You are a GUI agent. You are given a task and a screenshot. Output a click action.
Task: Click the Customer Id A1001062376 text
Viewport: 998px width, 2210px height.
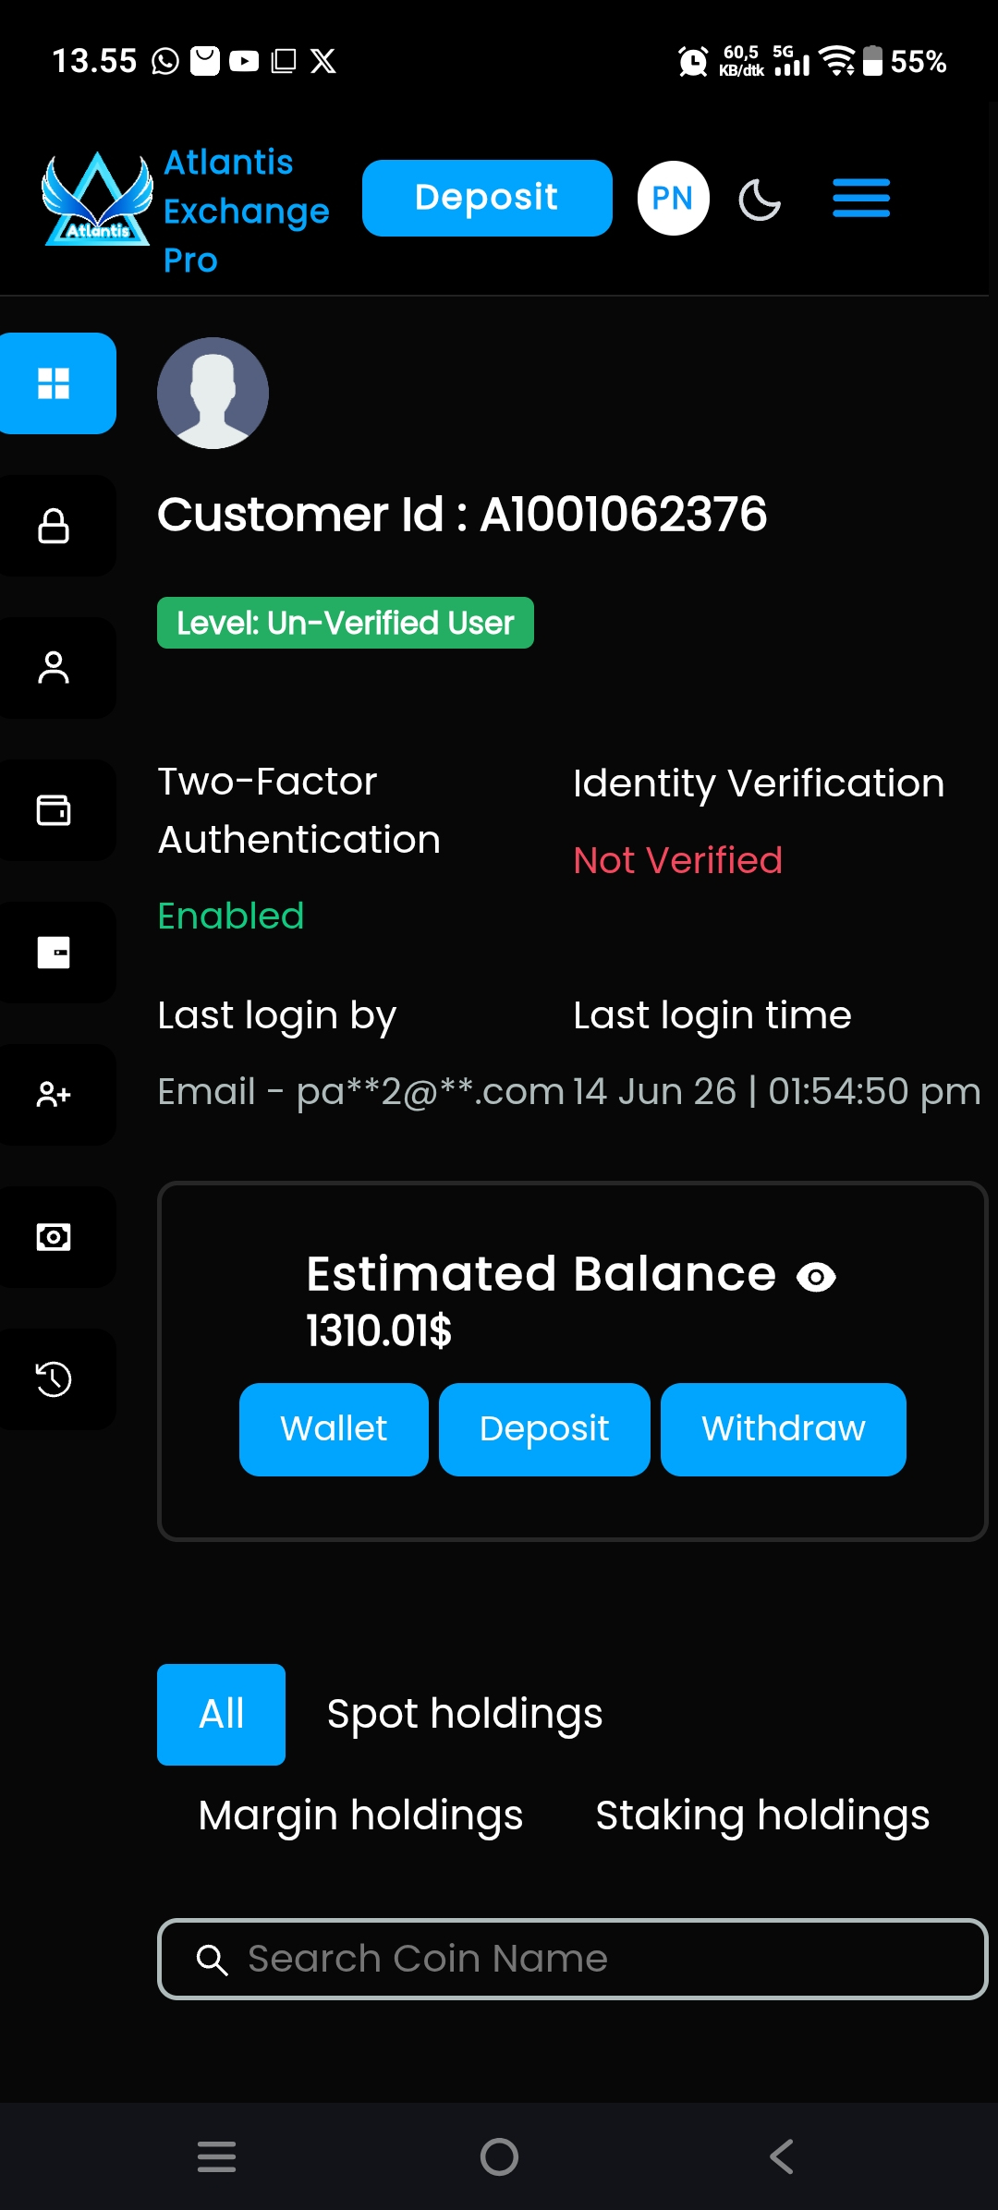pos(462,515)
